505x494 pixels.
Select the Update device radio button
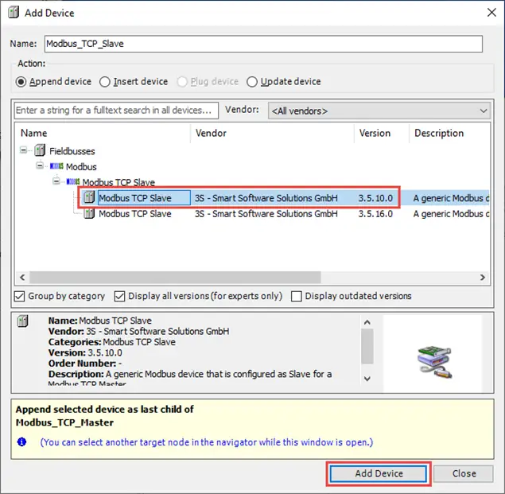252,82
